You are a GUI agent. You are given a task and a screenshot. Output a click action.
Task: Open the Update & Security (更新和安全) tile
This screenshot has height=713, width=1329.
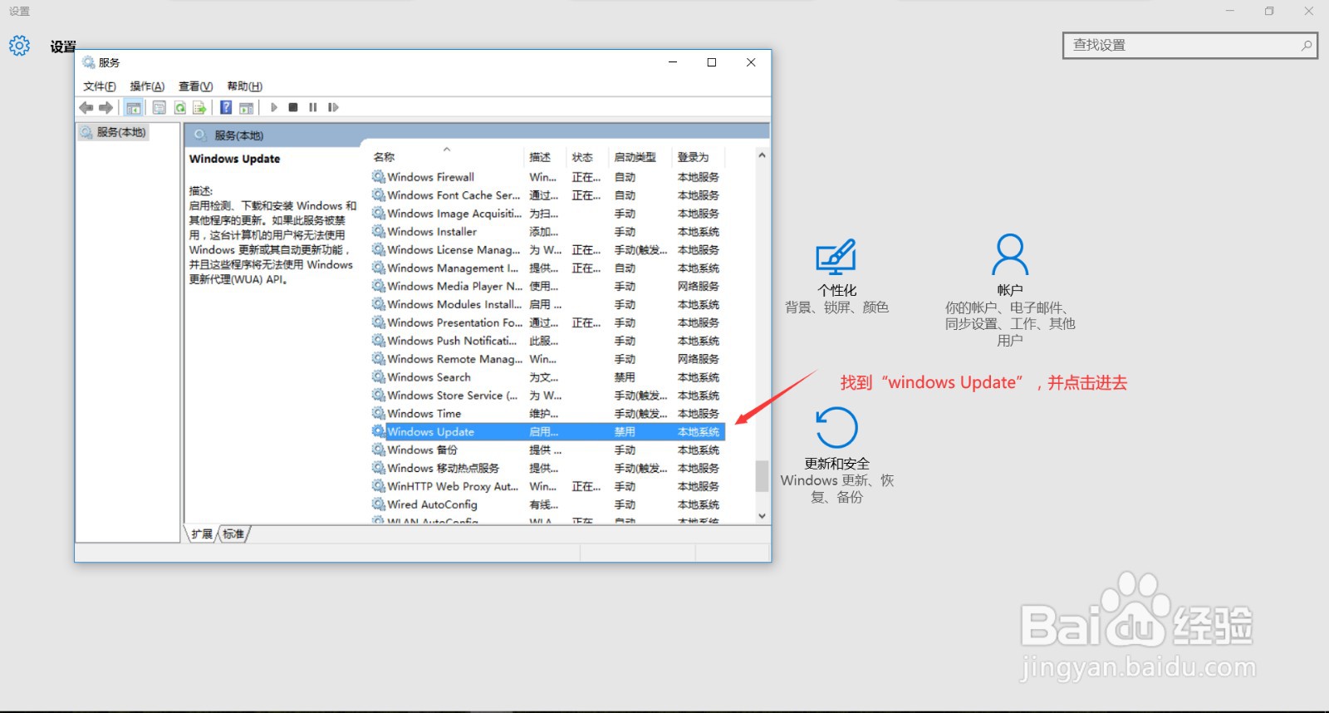click(836, 455)
